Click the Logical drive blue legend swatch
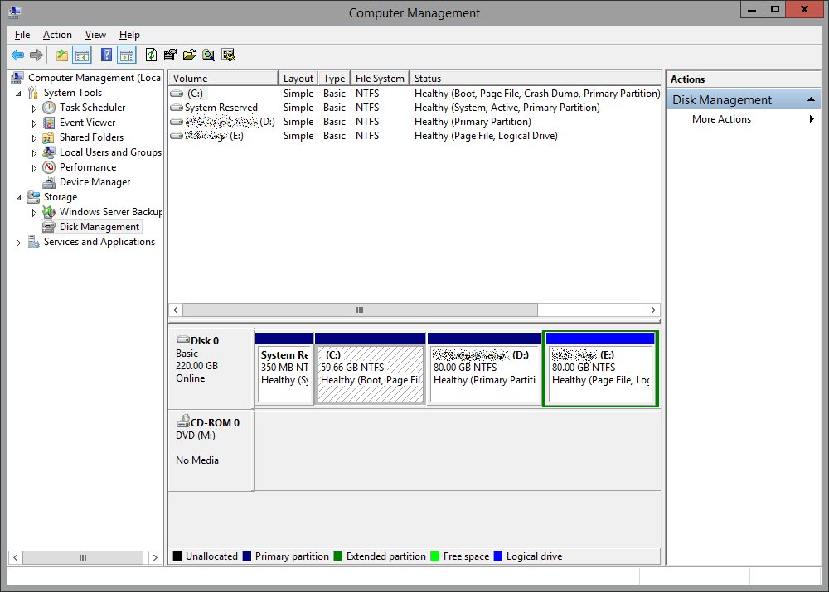 [x=498, y=556]
